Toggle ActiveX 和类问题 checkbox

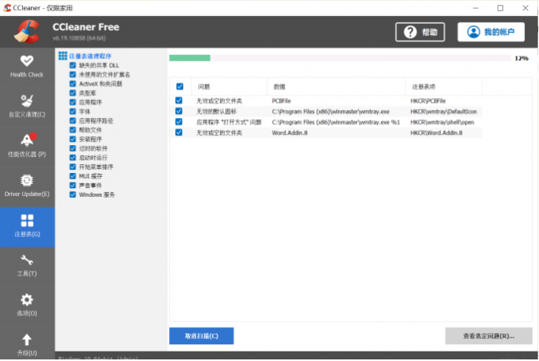coord(73,84)
